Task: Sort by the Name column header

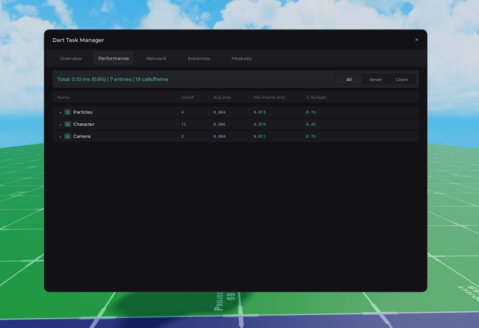Action: click(63, 97)
